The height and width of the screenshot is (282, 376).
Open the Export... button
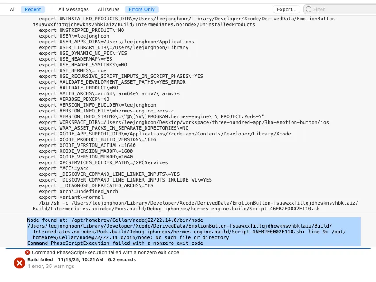[x=287, y=9]
